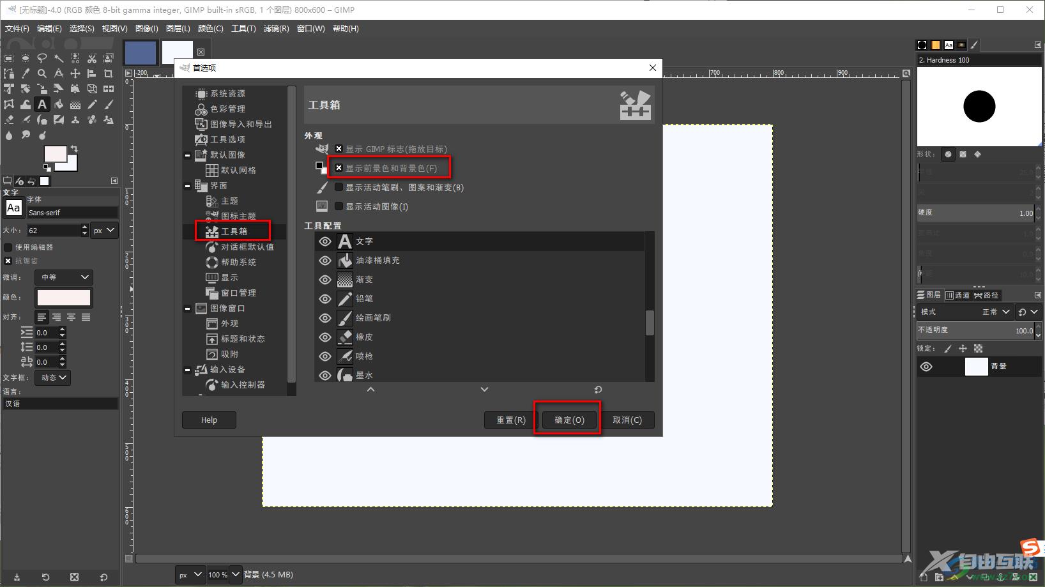Select the Smudge tool

point(26,135)
